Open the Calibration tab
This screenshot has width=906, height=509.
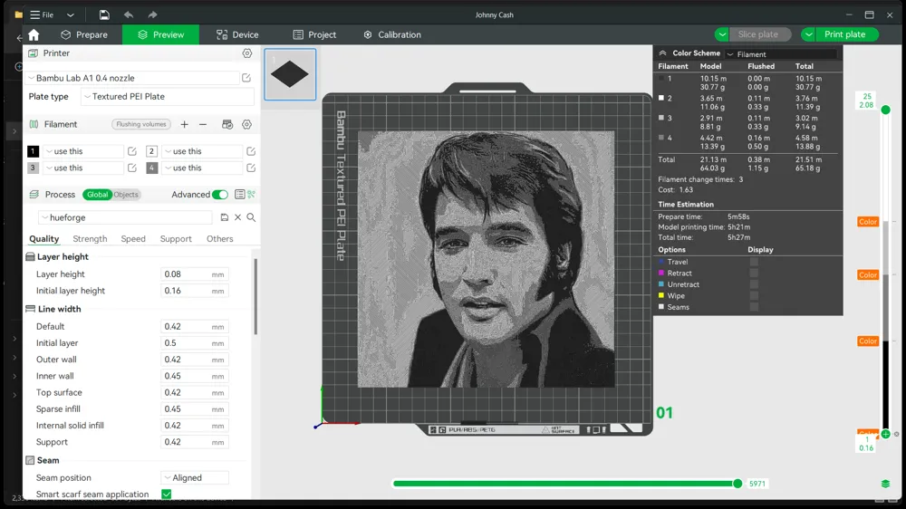[392, 34]
